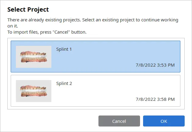Click the white splint in the Splint 1 thumbnail
The width and height of the screenshot is (192, 132).
click(33, 56)
